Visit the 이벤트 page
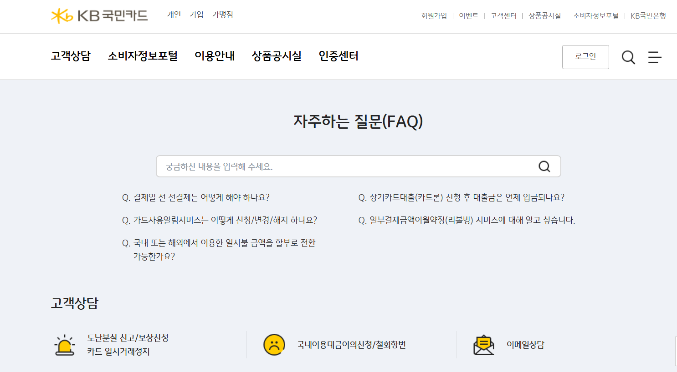The height and width of the screenshot is (372, 677). (x=469, y=15)
